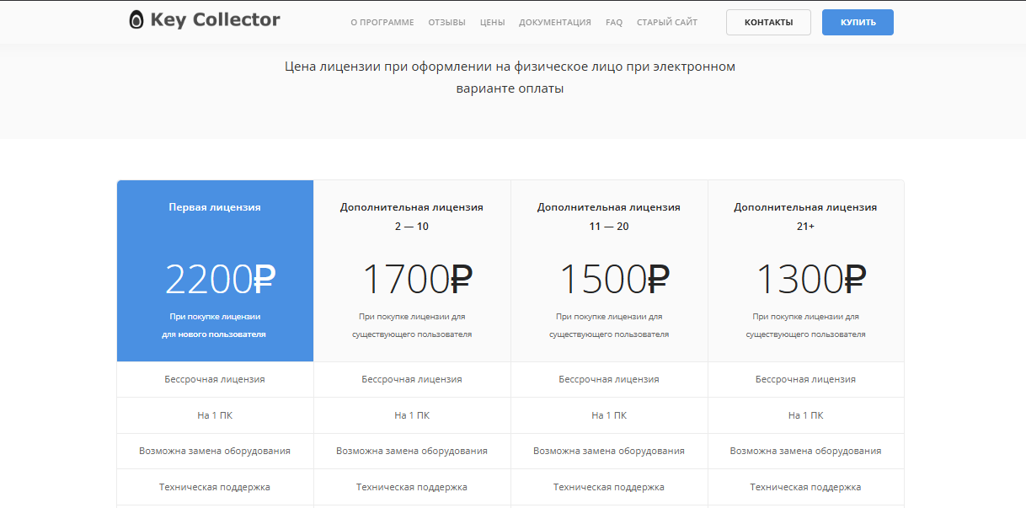Click Возможна замена оборудования in 1500₽ column

[609, 451]
